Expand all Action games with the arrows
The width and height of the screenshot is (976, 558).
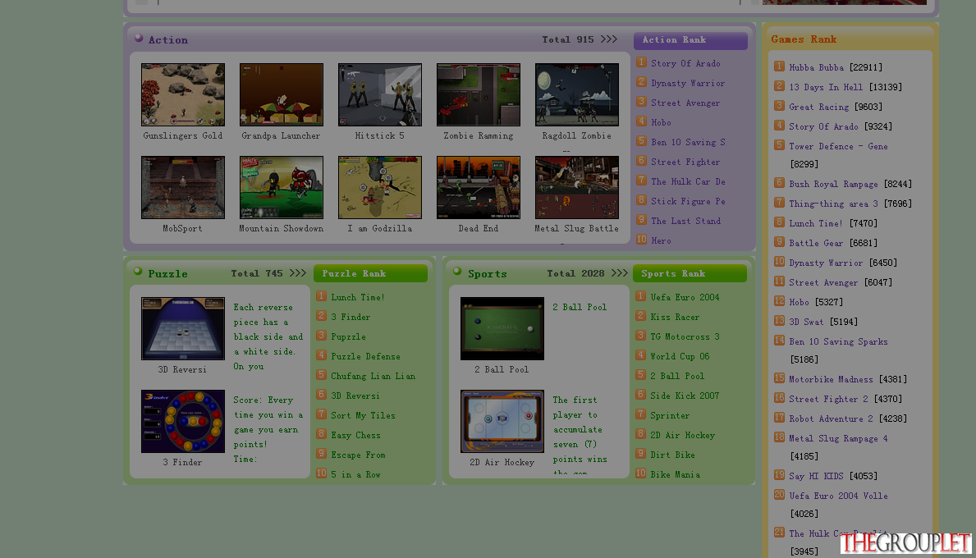coord(609,39)
